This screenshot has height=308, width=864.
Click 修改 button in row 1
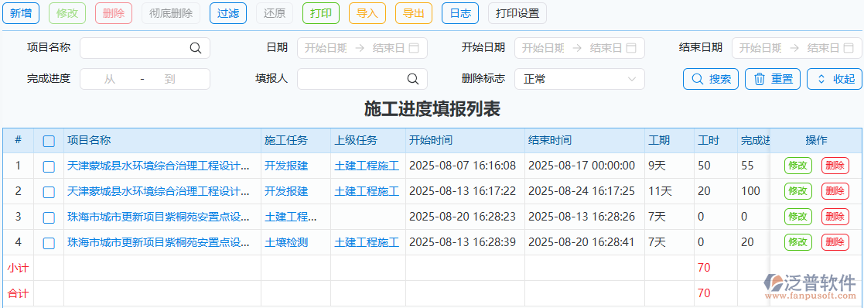click(798, 166)
